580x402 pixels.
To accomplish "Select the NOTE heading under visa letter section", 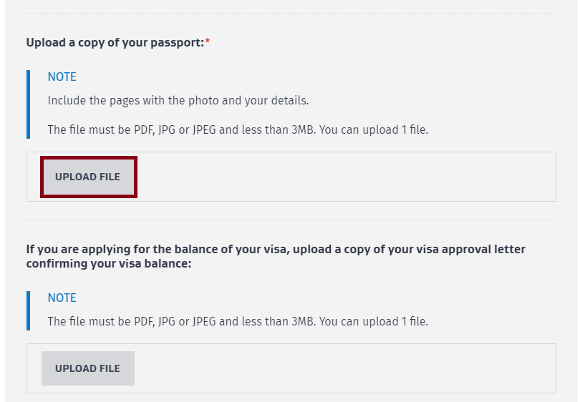I will tap(62, 298).
